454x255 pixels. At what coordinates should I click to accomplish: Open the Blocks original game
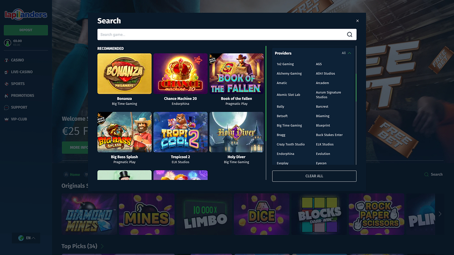(319, 214)
